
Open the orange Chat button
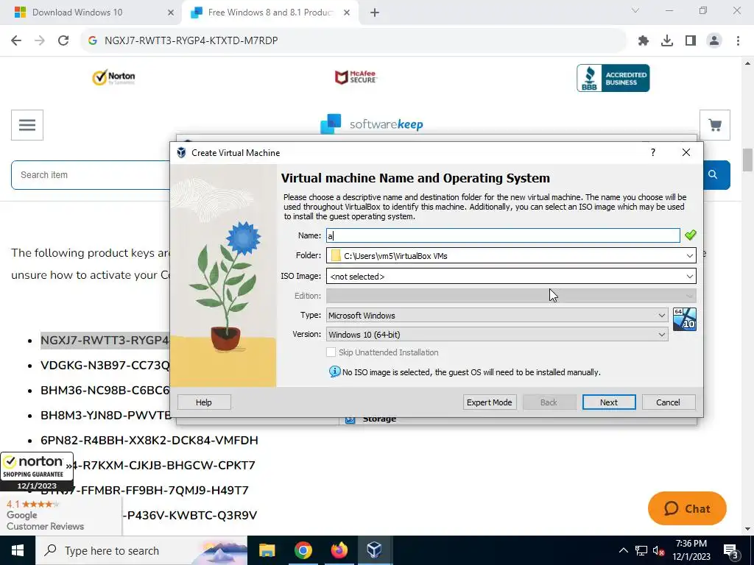687,508
